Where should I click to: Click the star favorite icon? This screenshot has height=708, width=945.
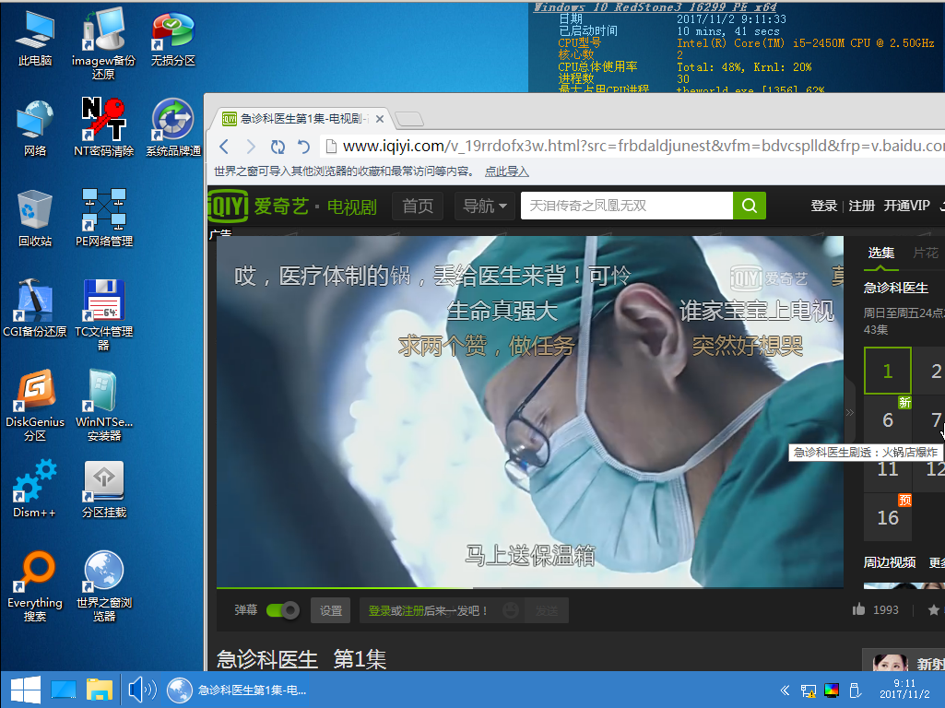click(934, 610)
